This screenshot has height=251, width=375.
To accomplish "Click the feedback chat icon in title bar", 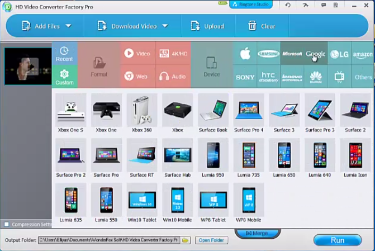I will click(324, 5).
